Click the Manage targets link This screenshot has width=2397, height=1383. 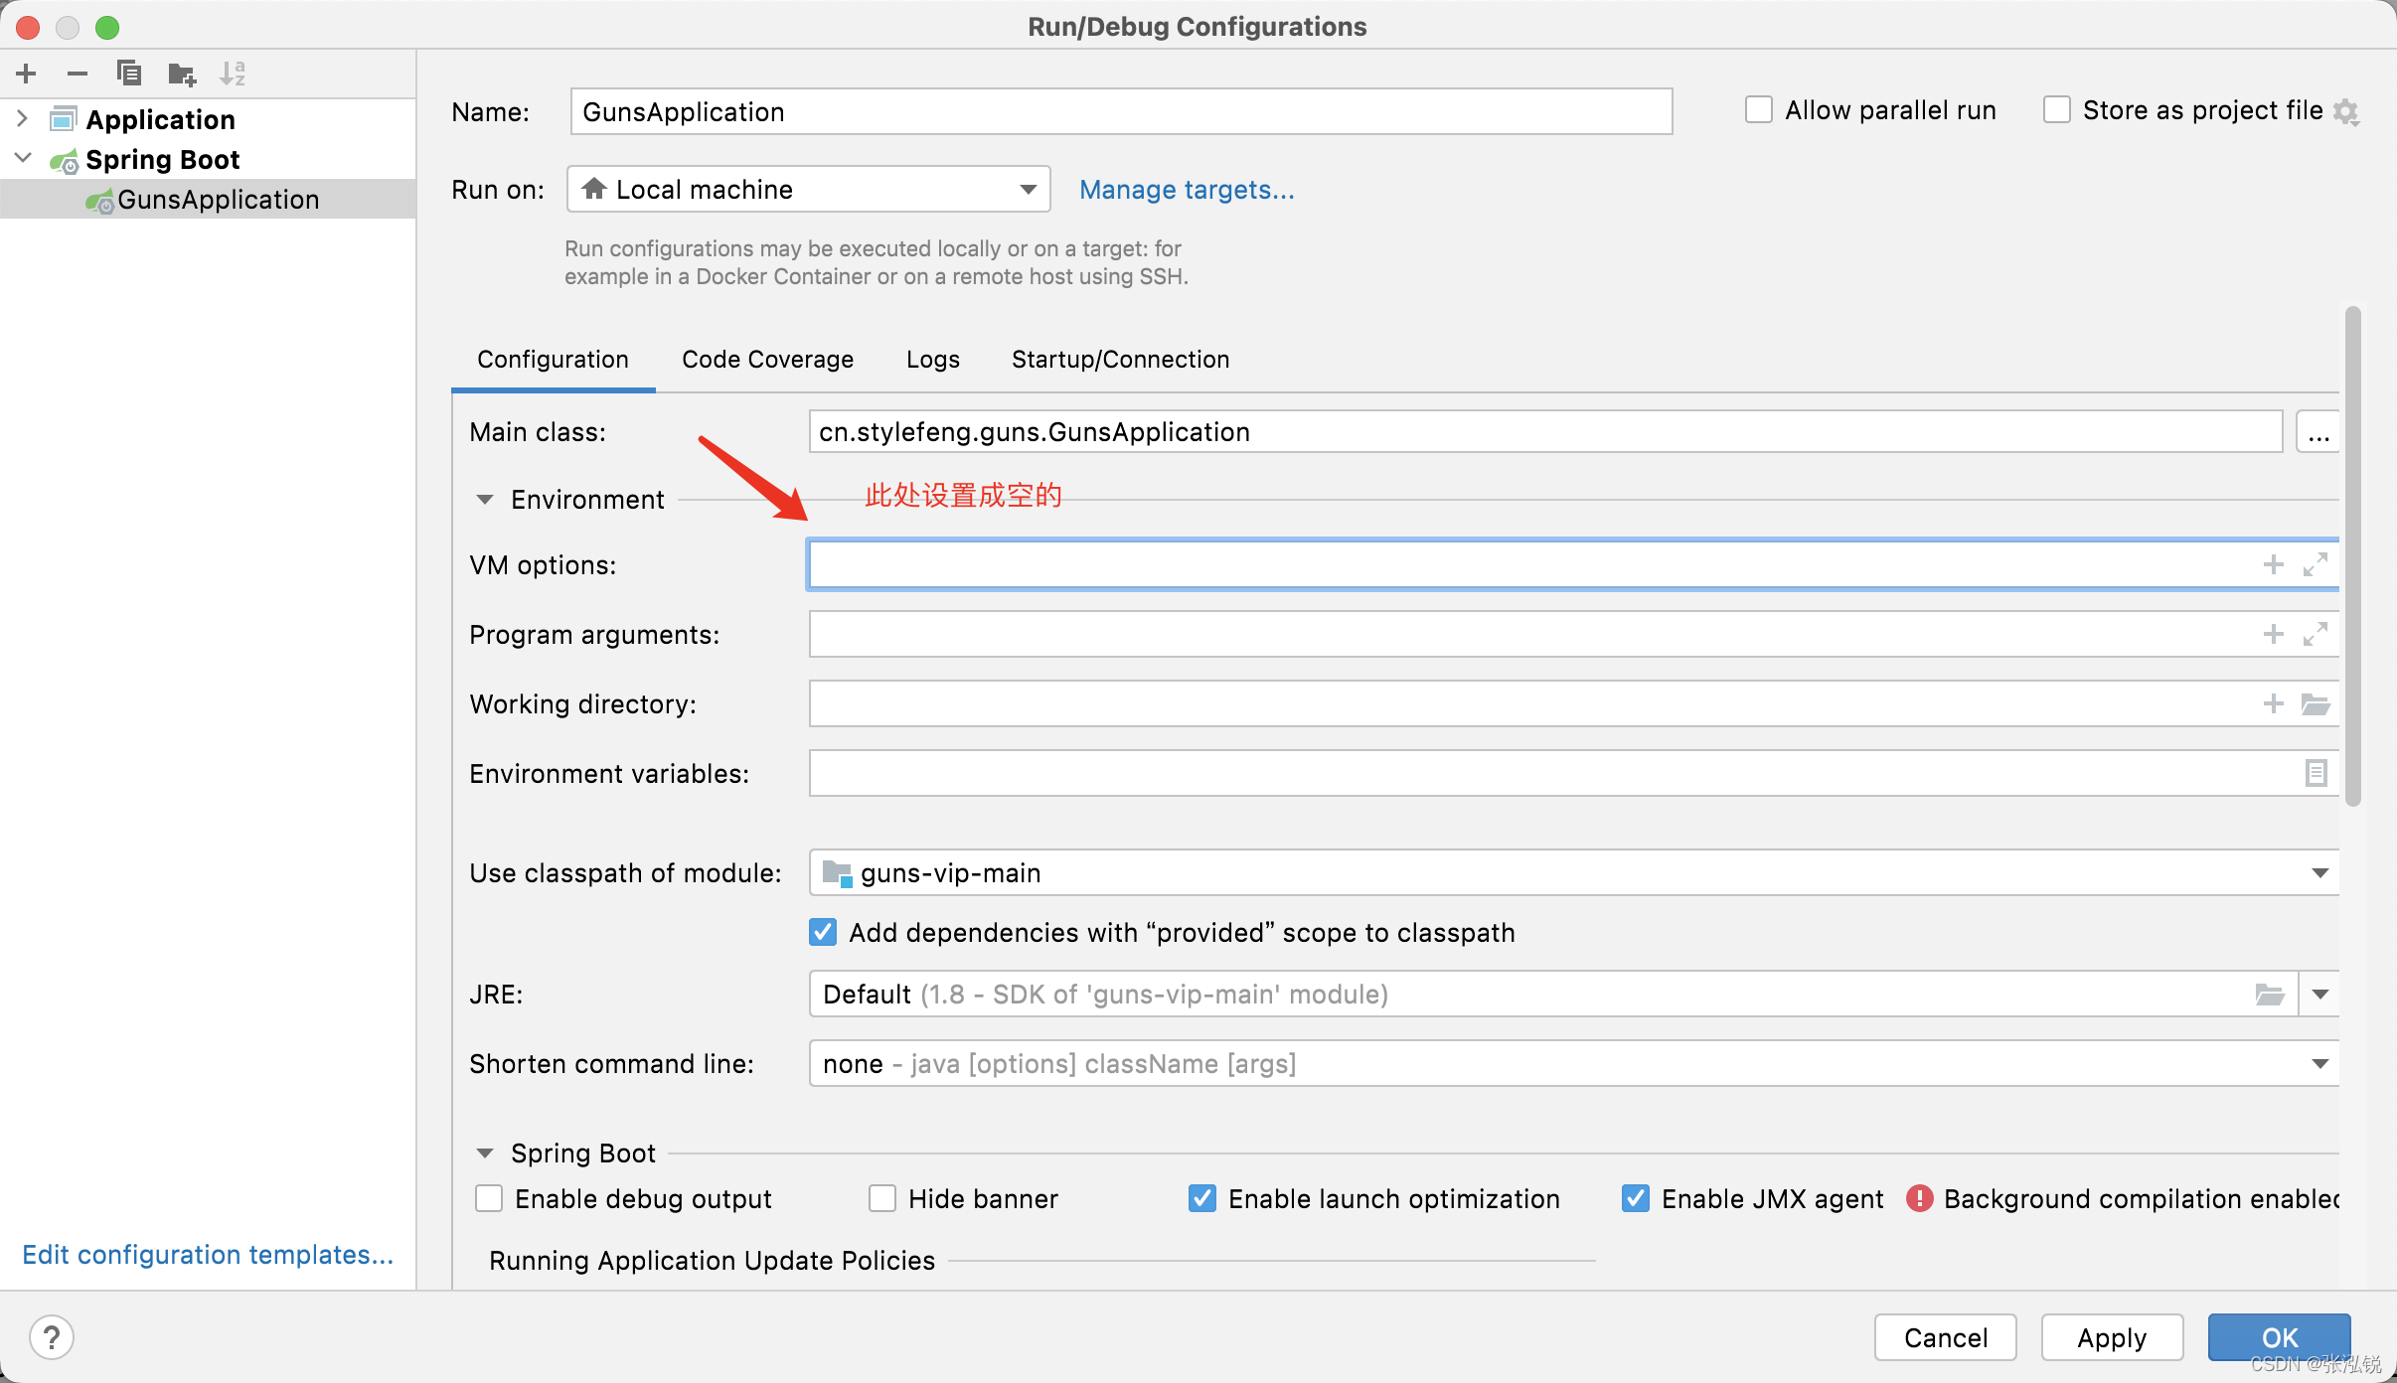click(1187, 190)
